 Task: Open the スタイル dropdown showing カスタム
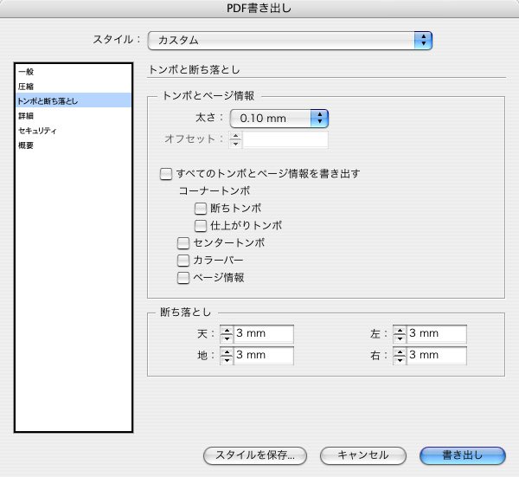(x=290, y=41)
